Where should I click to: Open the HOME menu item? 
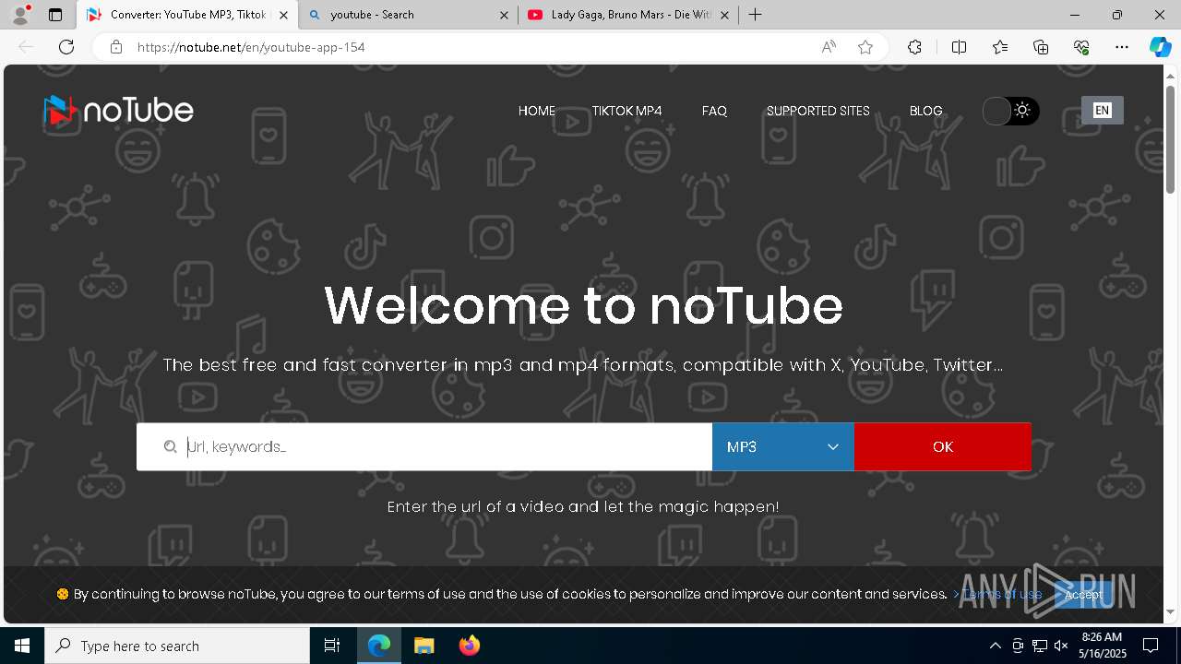pos(537,111)
